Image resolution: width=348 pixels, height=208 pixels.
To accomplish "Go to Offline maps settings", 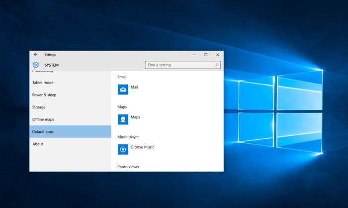I will (71, 119).
